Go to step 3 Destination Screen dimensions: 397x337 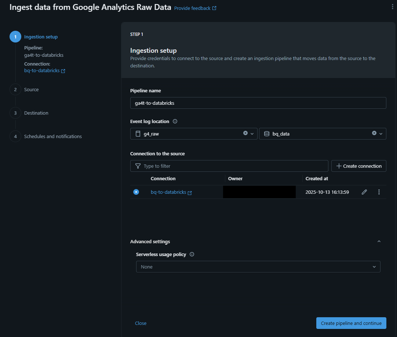point(36,113)
